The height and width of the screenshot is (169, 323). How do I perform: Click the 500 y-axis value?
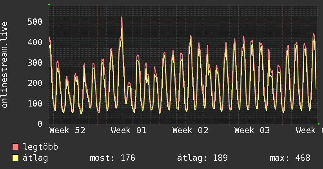coord(35,22)
